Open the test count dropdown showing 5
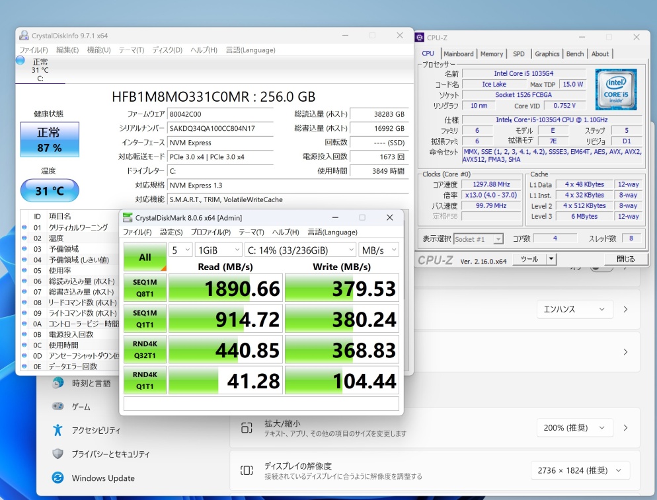Screen dimensions: 657x500 (x=180, y=250)
